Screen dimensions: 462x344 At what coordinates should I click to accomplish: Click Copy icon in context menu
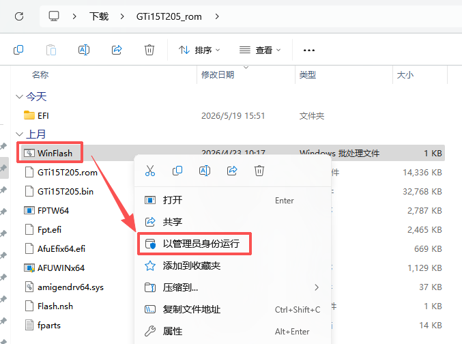[177, 171]
